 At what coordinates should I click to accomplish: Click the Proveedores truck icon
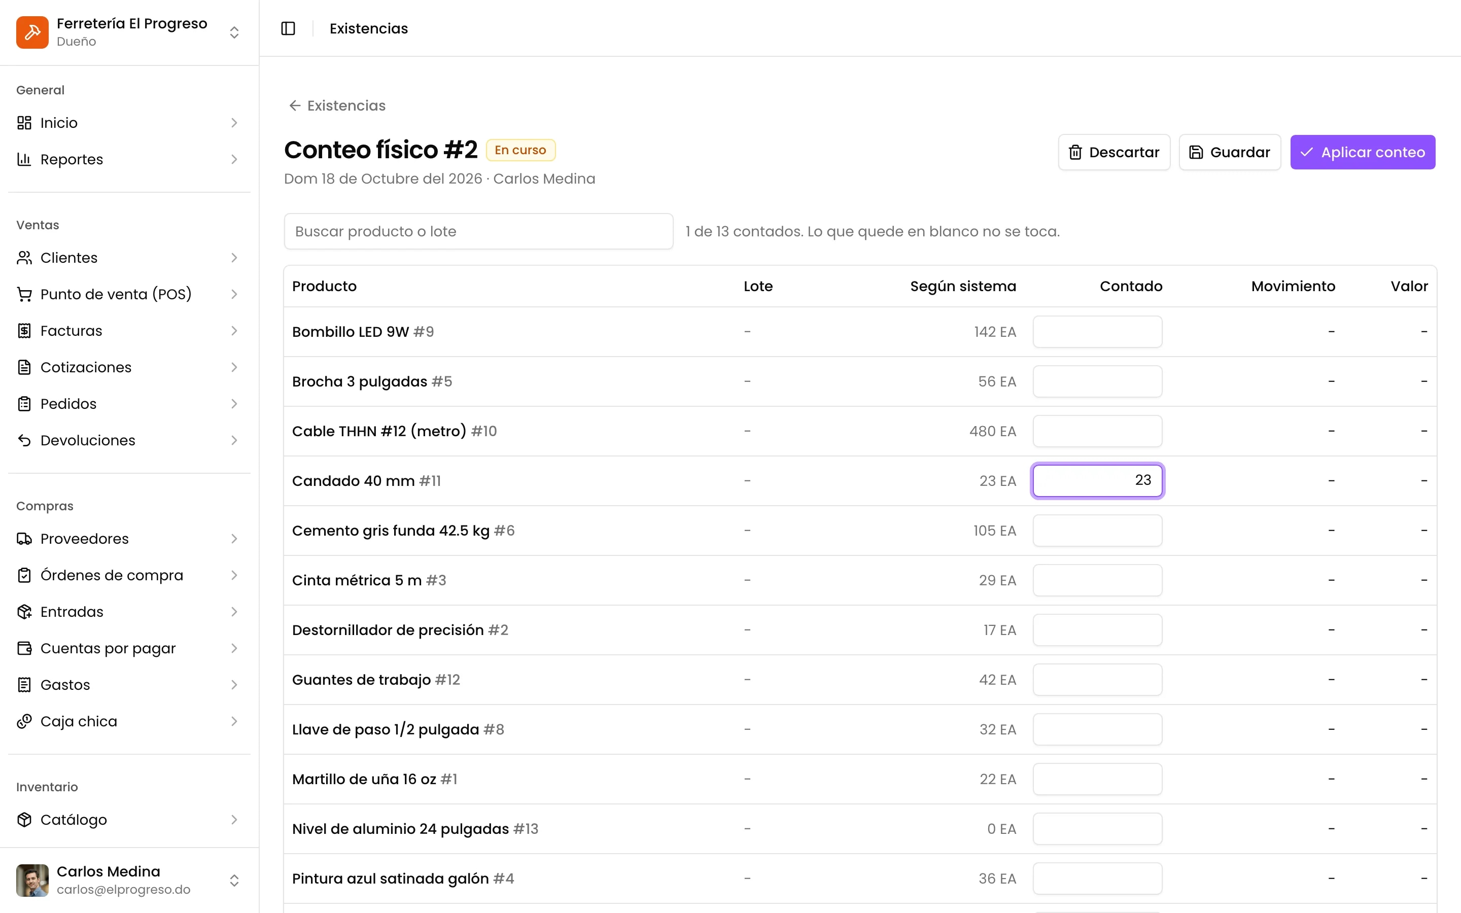pyautogui.click(x=24, y=539)
